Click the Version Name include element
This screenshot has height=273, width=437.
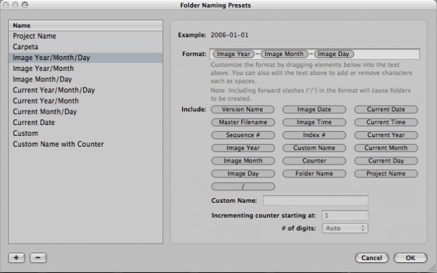click(242, 109)
